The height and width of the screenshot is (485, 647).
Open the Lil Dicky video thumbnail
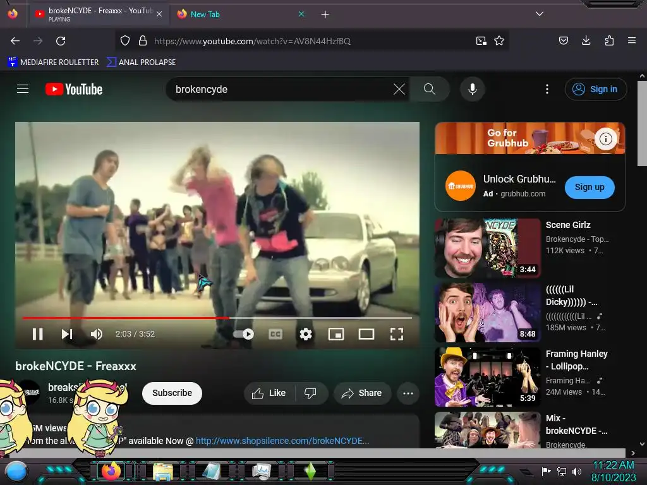[x=487, y=312]
